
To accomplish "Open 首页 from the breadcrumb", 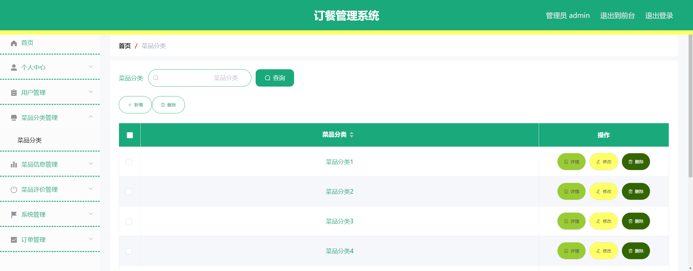I will [x=125, y=46].
